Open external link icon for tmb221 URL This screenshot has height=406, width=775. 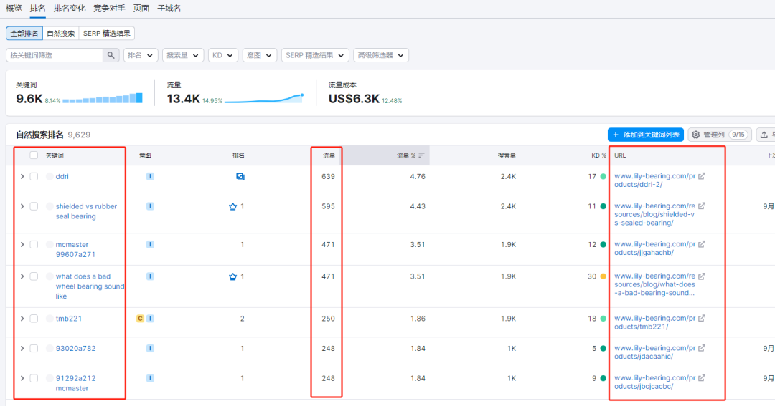pyautogui.click(x=702, y=318)
